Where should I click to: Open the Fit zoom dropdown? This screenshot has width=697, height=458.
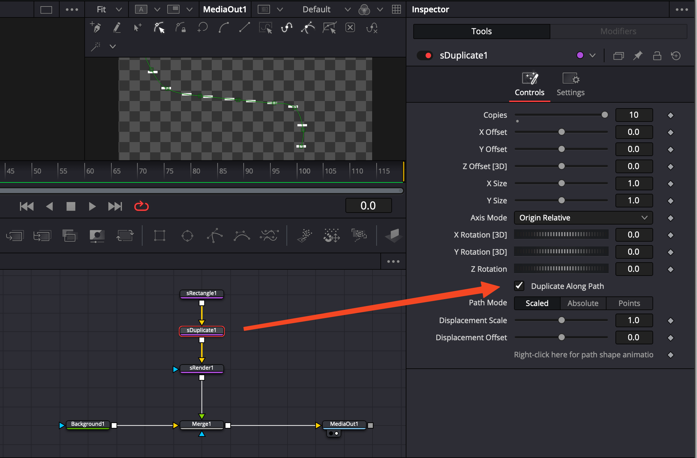coord(109,9)
